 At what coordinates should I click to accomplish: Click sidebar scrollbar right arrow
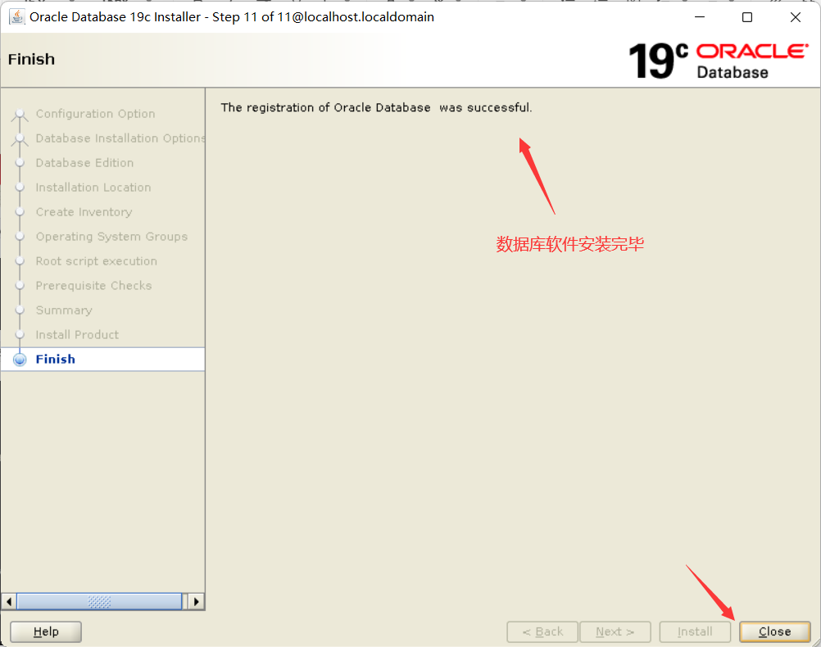click(197, 601)
